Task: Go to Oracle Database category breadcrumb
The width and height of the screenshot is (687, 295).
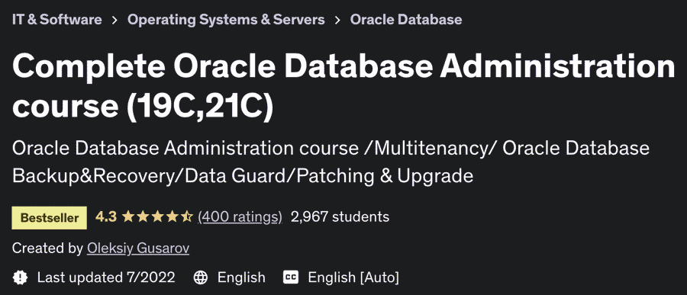Action: (x=406, y=20)
